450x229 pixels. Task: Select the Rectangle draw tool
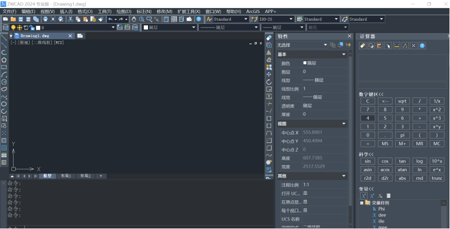[4, 67]
